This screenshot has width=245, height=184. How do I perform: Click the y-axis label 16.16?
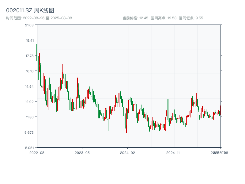click(x=30, y=71)
